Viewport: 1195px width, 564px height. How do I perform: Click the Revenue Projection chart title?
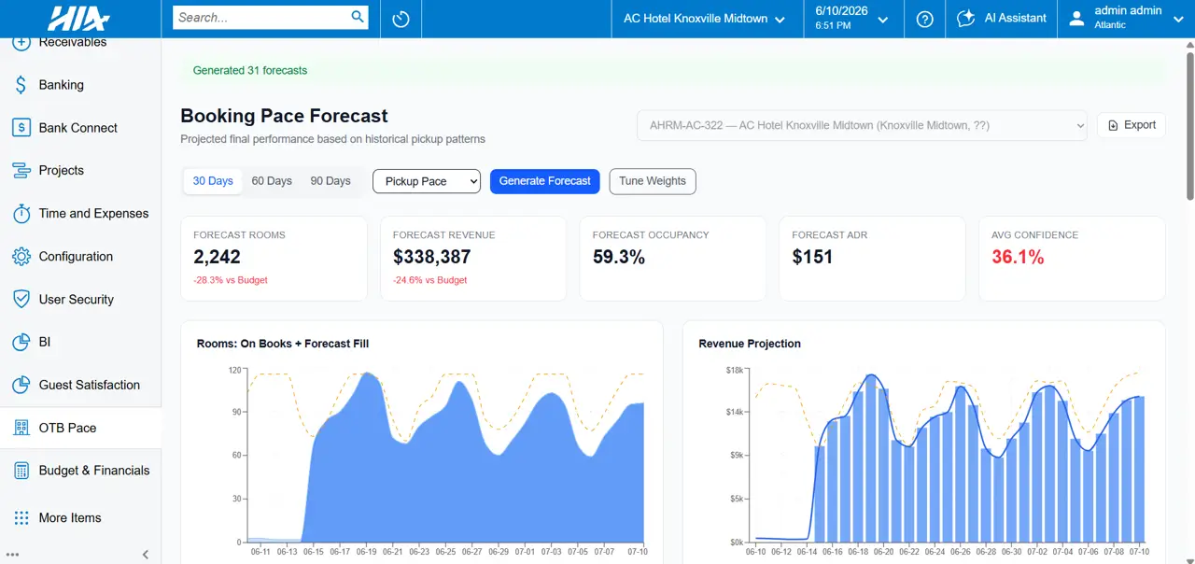coord(750,344)
